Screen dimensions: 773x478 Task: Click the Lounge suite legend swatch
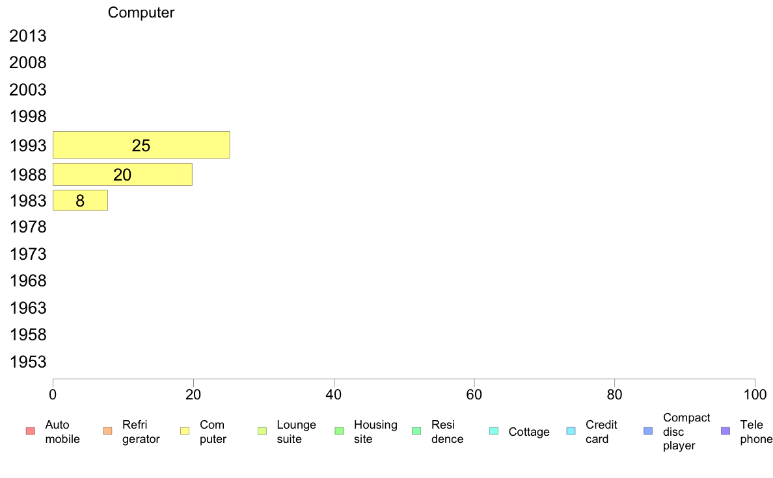click(262, 431)
